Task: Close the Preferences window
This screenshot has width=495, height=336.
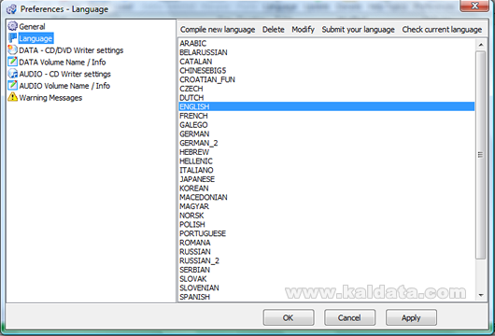Action: pos(474,6)
